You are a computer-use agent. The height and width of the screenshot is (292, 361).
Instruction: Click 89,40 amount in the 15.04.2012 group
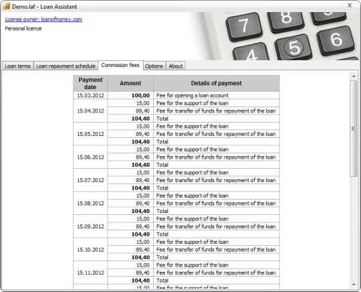130,111
